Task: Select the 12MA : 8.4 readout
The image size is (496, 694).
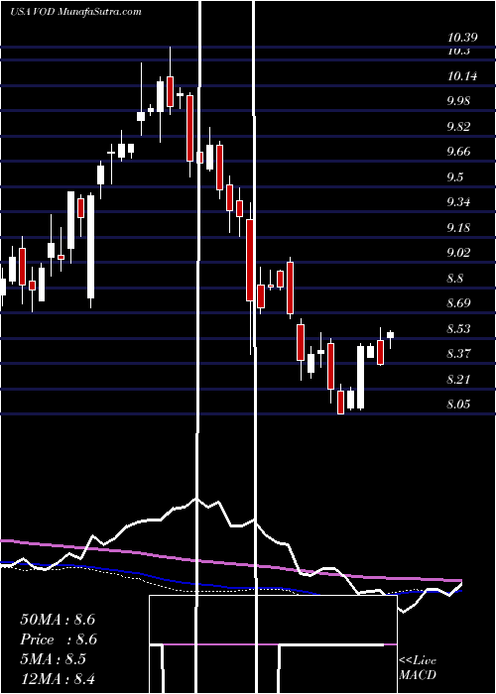Action: point(58,678)
